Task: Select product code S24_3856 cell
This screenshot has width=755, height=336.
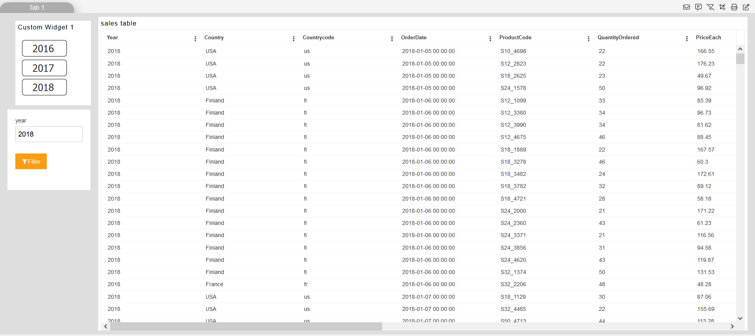Action: click(x=513, y=248)
